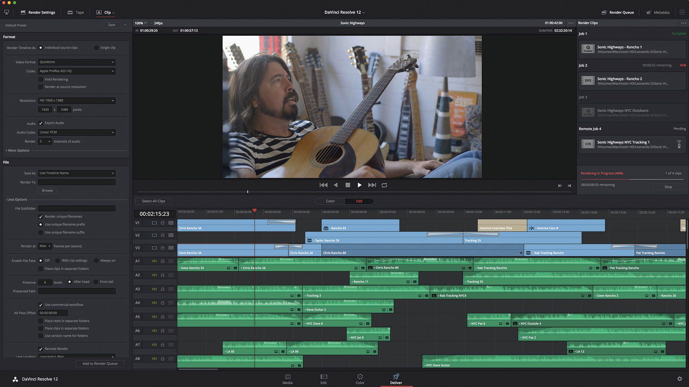
Task: Enable Field Rendering
Action: (41, 79)
